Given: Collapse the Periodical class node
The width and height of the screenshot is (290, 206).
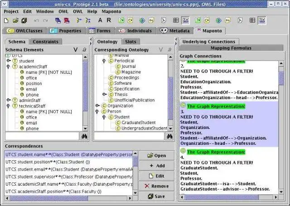Looking at the screenshot, I should point(104,61).
